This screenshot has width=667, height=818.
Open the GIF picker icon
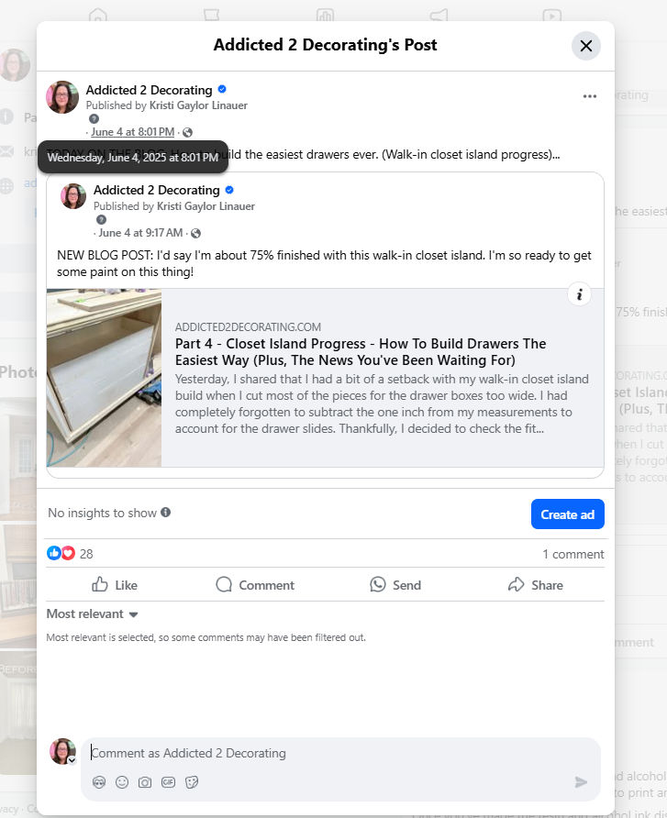click(168, 782)
